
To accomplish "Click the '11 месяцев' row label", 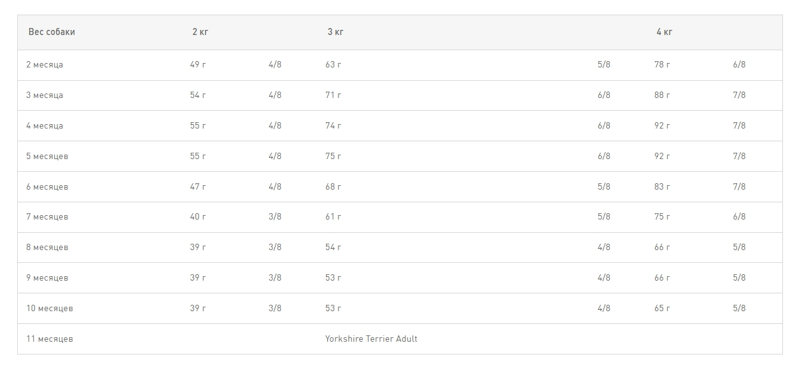I will (50, 339).
